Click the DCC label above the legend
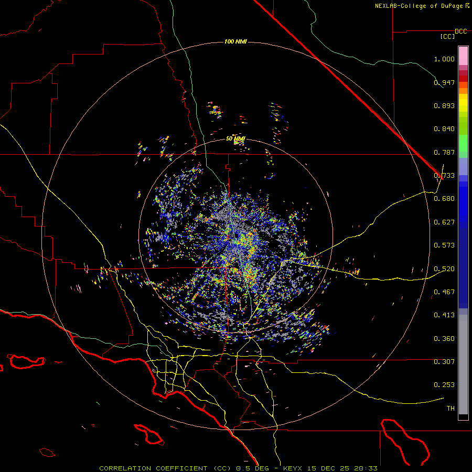This screenshot has width=472, height=472. click(461, 31)
